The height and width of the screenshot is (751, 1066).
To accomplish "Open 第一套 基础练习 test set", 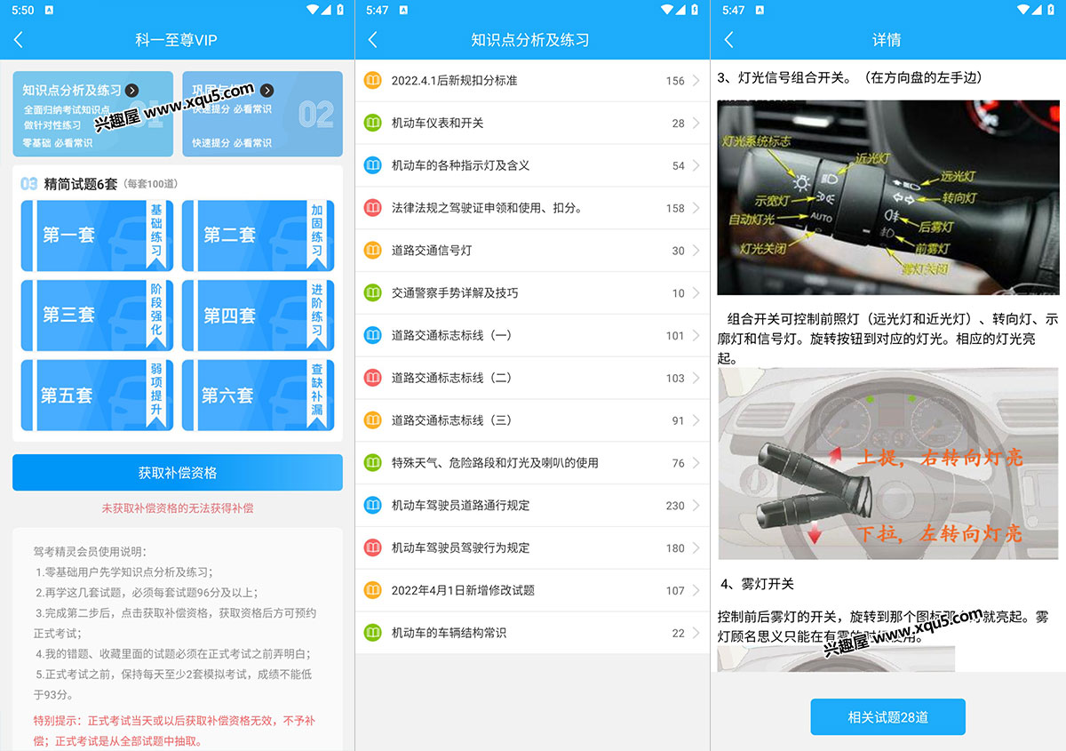I will click(97, 236).
